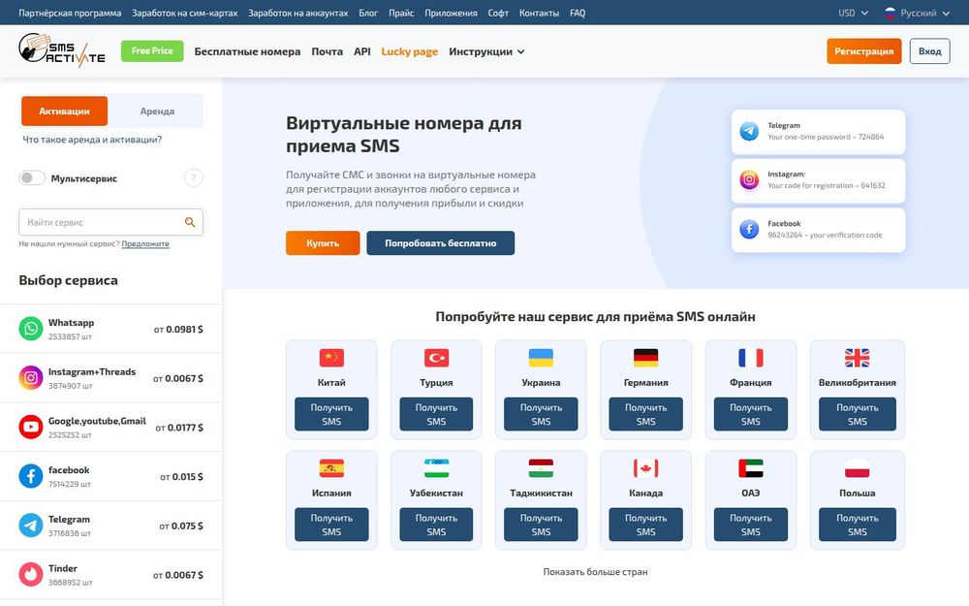This screenshot has width=969, height=606.
Task: Open the Софт top link
Action: [x=498, y=13]
